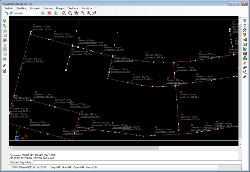Viewport: 250px width, 172px height.
Task: Click pipe 62 label Lunghezza 445.76 m
Action: click(34, 61)
